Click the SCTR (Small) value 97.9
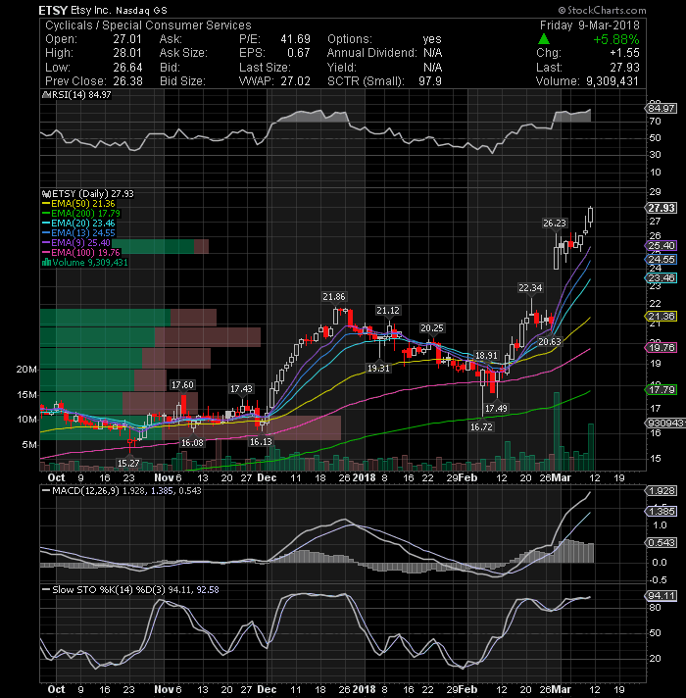Image resolution: width=686 pixels, height=698 pixels. tap(430, 81)
